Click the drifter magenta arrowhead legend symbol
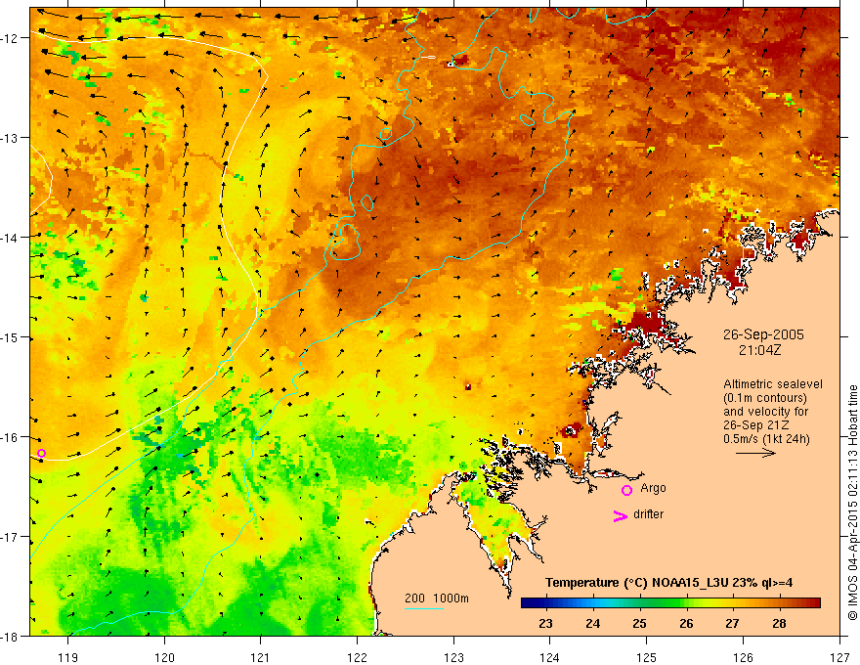Screen dimensions: 860x665 point(621,515)
